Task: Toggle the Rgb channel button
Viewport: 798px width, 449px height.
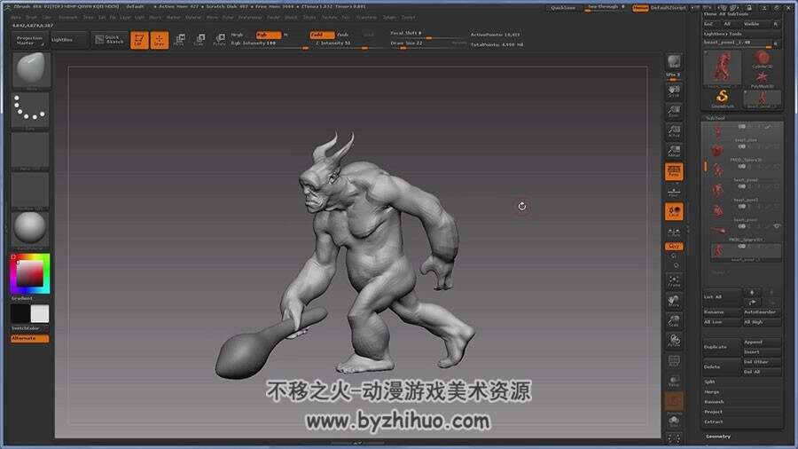Action: (268, 35)
